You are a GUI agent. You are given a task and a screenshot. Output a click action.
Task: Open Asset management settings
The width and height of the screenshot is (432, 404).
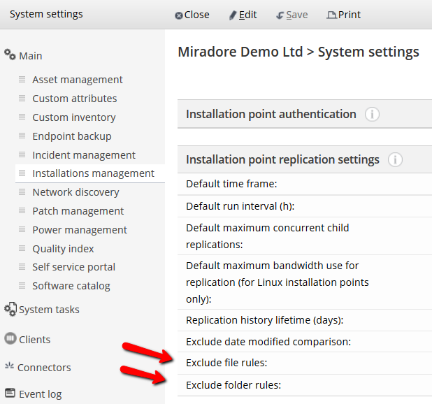pyautogui.click(x=78, y=80)
